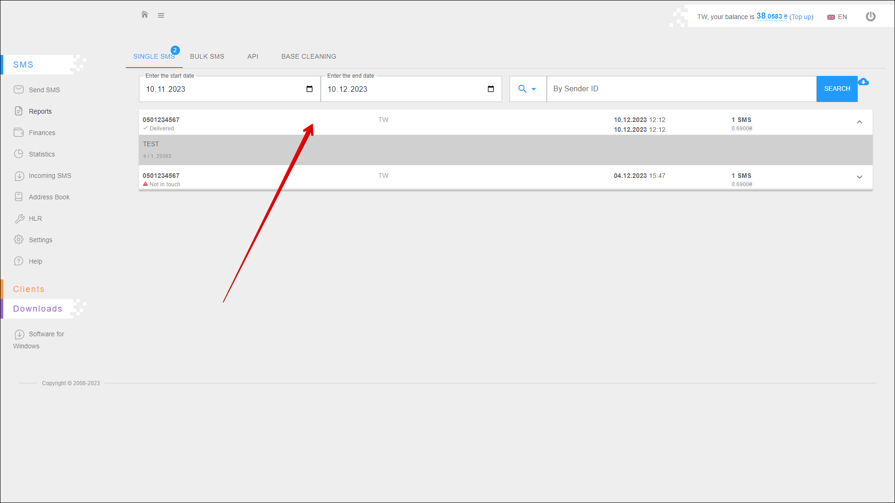Go to HLR wrench item

pos(35,218)
